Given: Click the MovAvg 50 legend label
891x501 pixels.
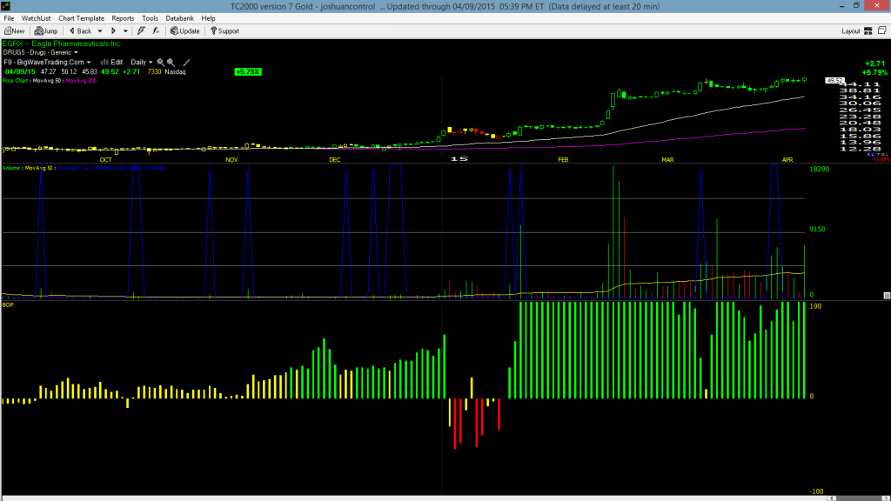Looking at the screenshot, I should click(47, 81).
